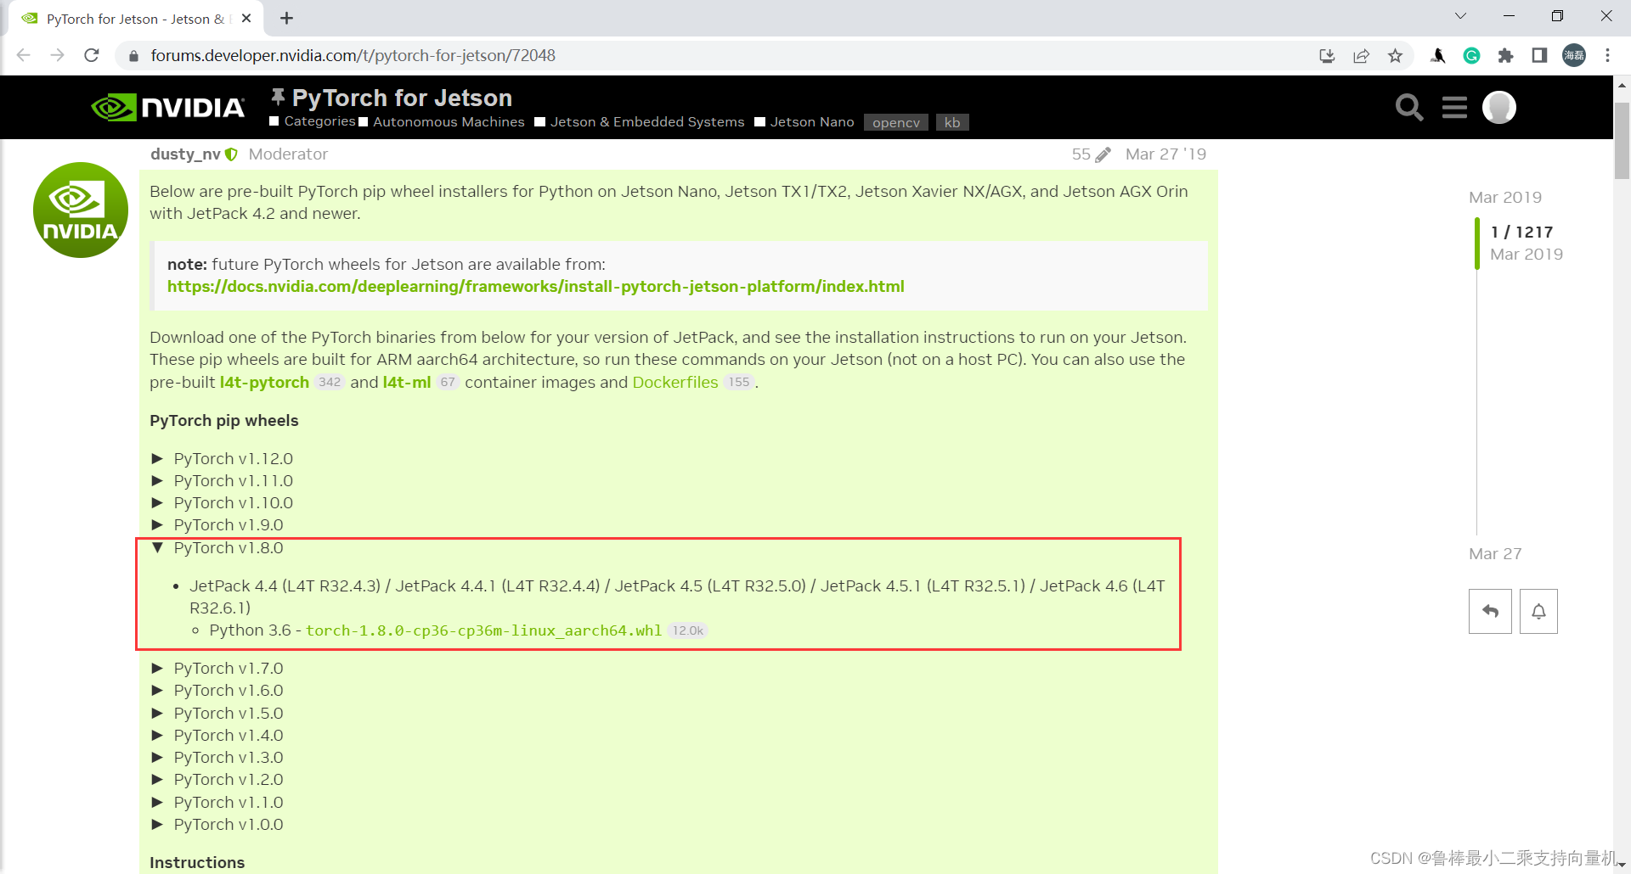Screen dimensions: 1631x874
Task: Click the install/download page icon in address bar
Action: click(1327, 56)
